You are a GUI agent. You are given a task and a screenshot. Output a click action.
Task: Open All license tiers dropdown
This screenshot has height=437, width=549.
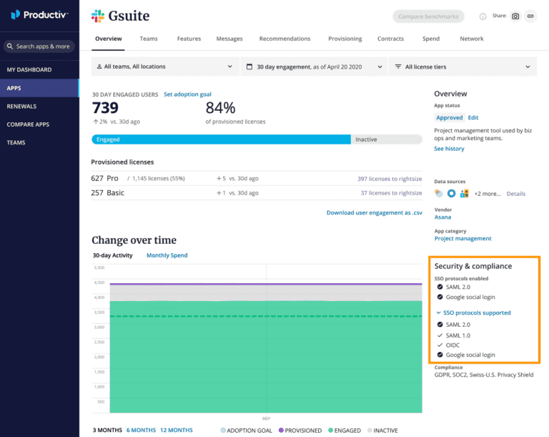tap(463, 67)
